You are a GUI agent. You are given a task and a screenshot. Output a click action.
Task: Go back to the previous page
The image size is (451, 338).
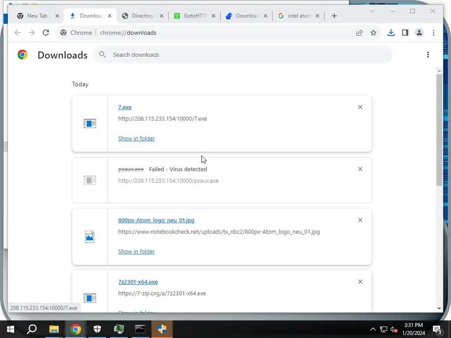pyautogui.click(x=18, y=33)
